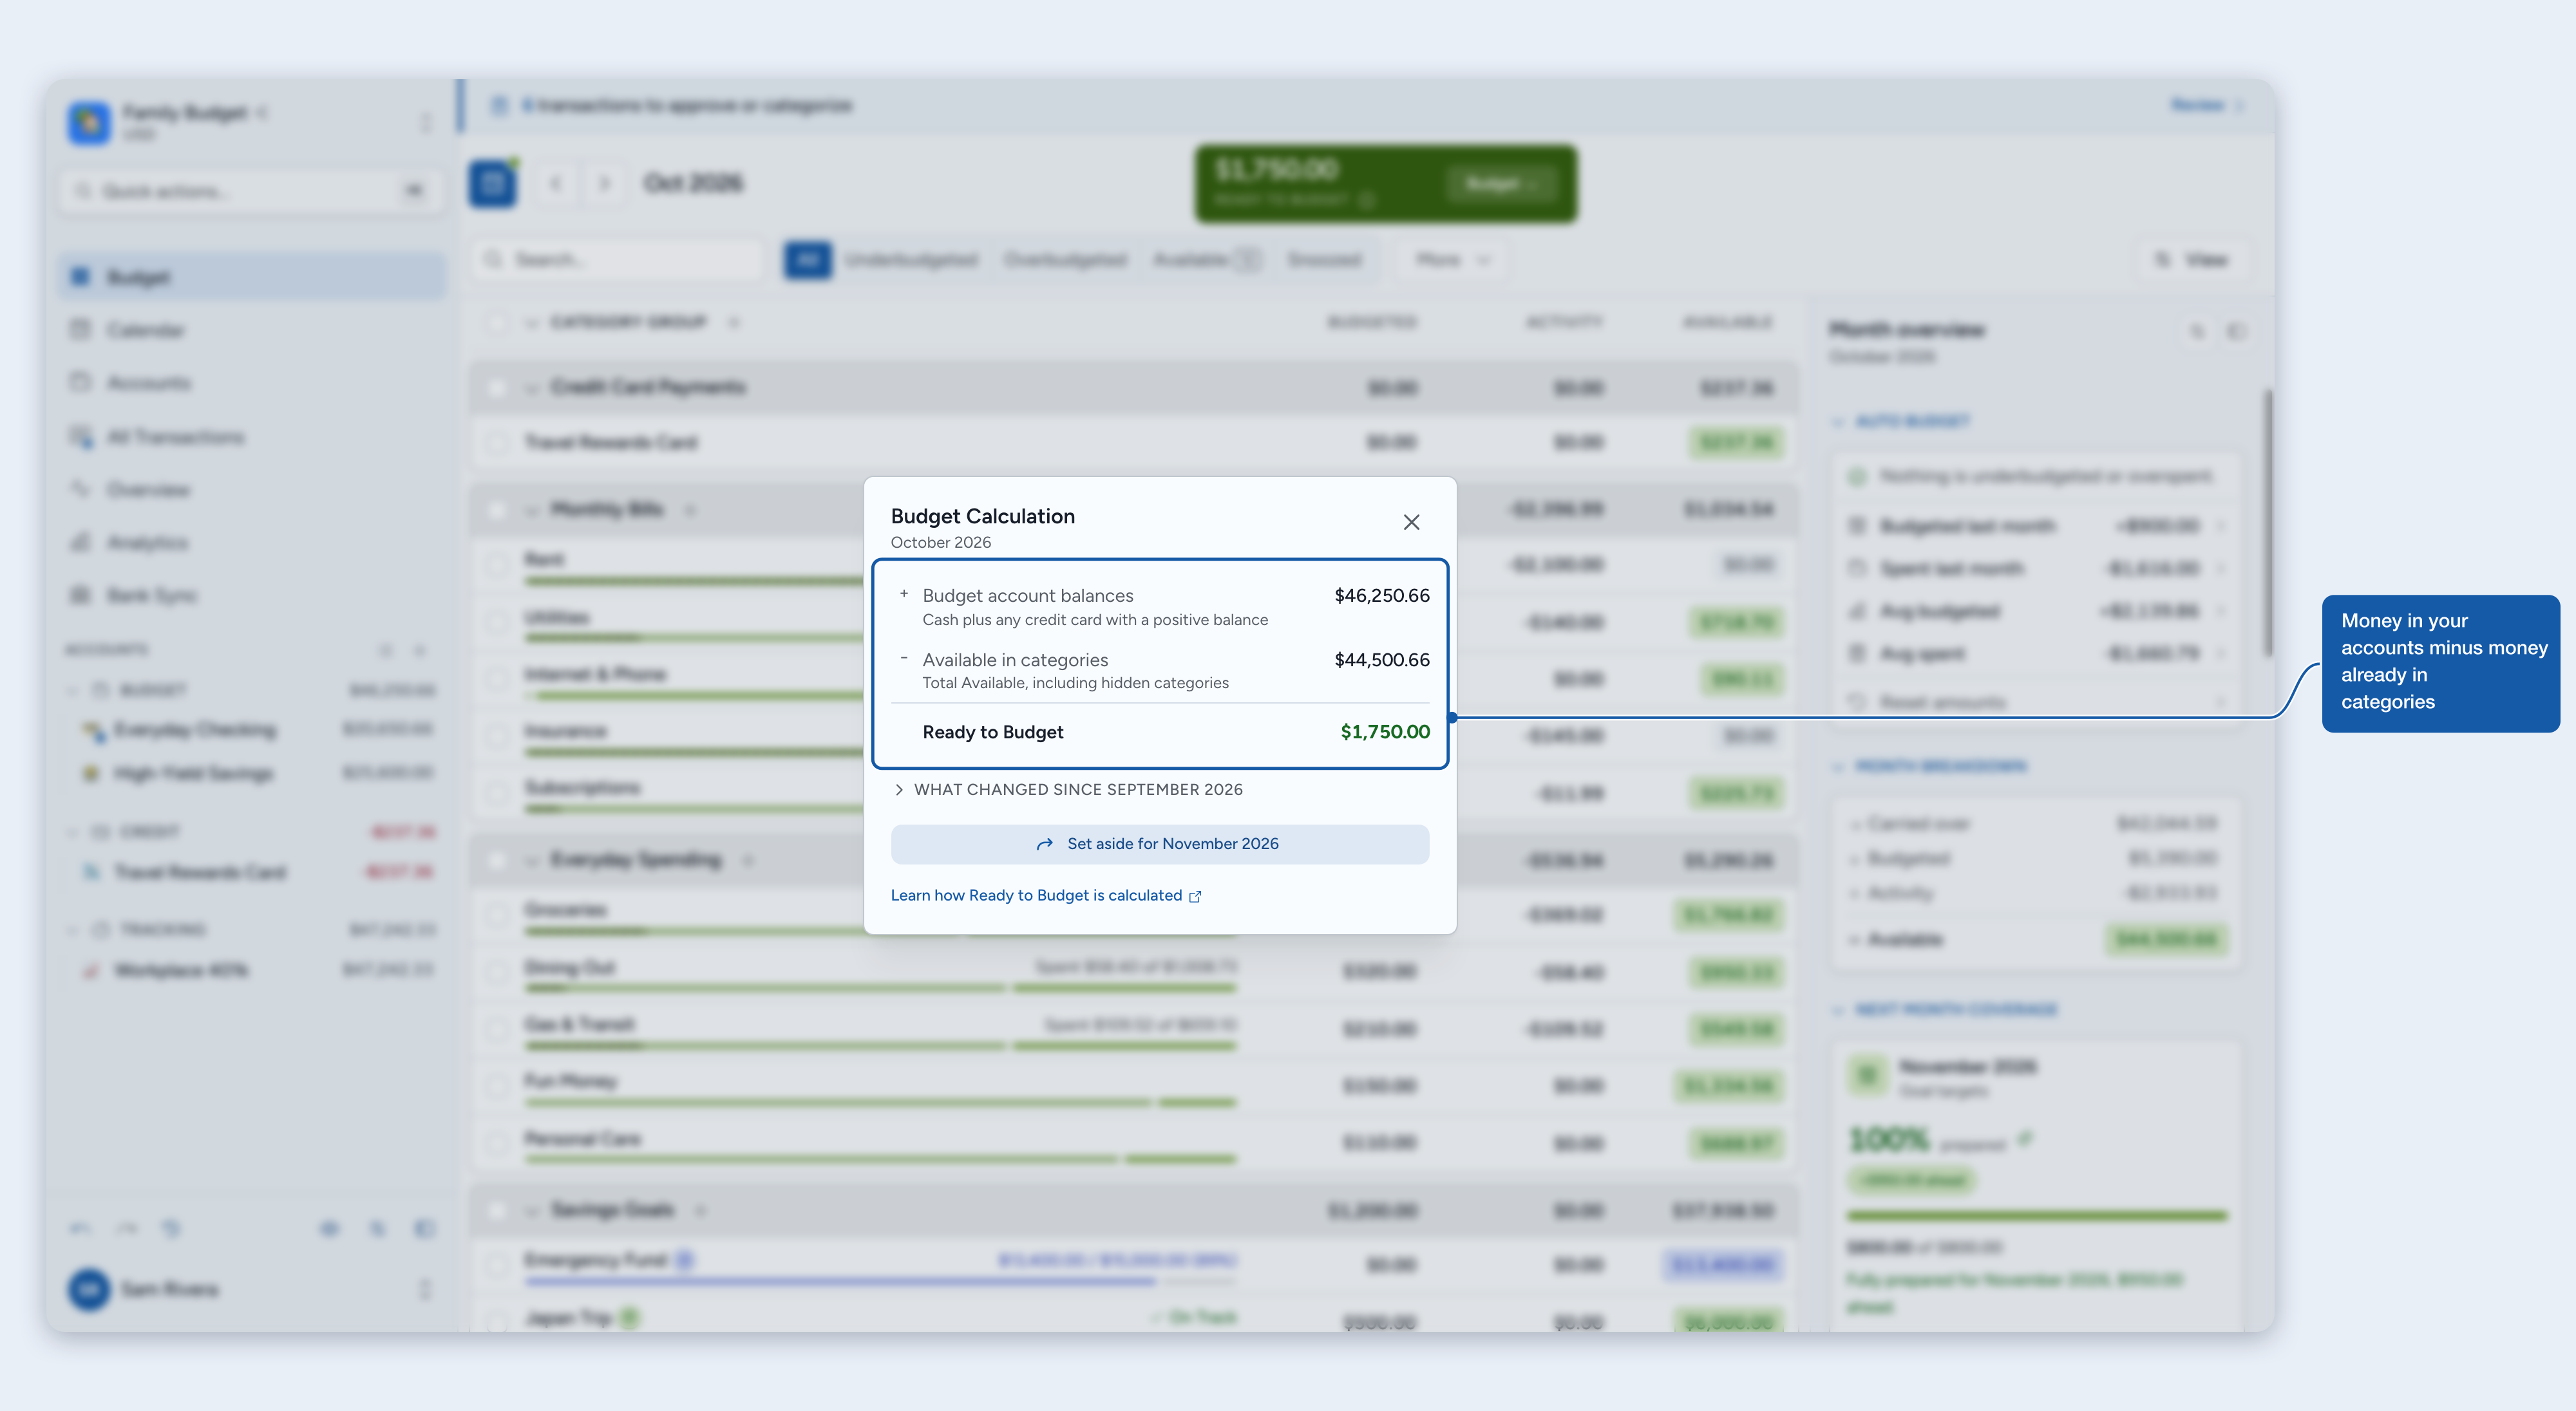This screenshot has height=1411, width=2576.
Task: Click Reset amounts in Auto Budget
Action: pos(2035,702)
